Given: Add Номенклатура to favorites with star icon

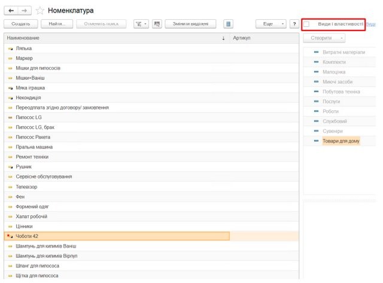Looking at the screenshot, I should pos(40,11).
